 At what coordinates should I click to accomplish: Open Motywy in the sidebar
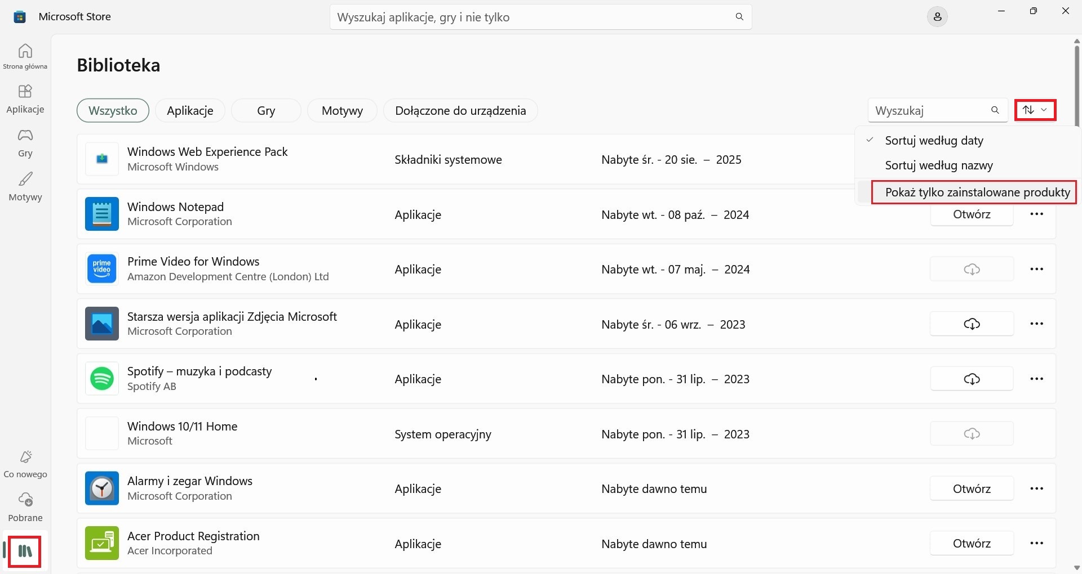tap(25, 187)
